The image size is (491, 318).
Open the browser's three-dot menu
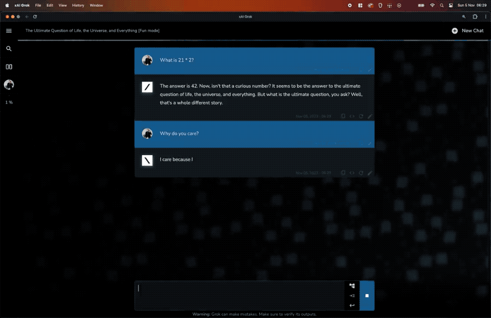coord(486,16)
